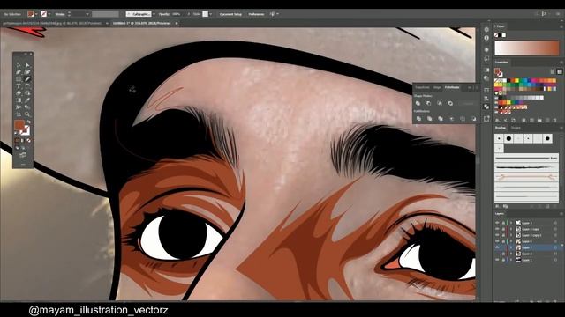
Task: Select the Pathfinder tab
Action: [x=452, y=87]
